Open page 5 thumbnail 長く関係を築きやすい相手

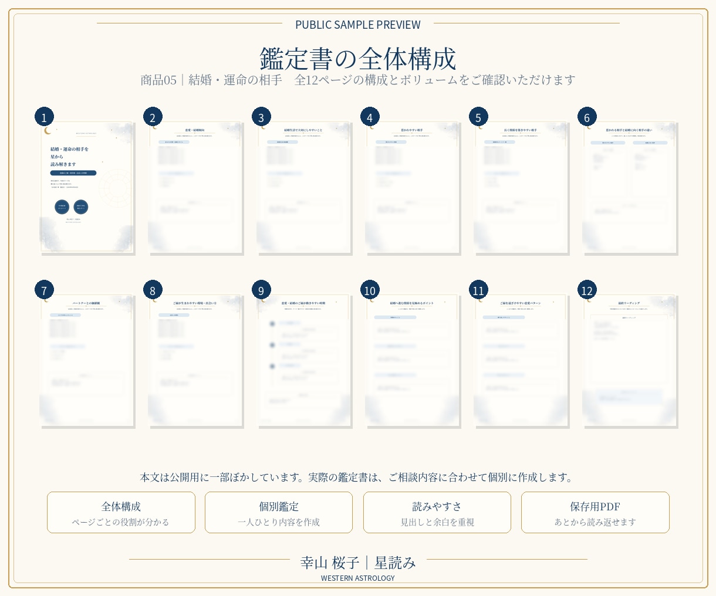(521, 187)
